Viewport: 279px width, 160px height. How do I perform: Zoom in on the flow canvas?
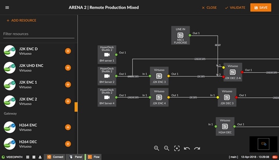pos(156,148)
